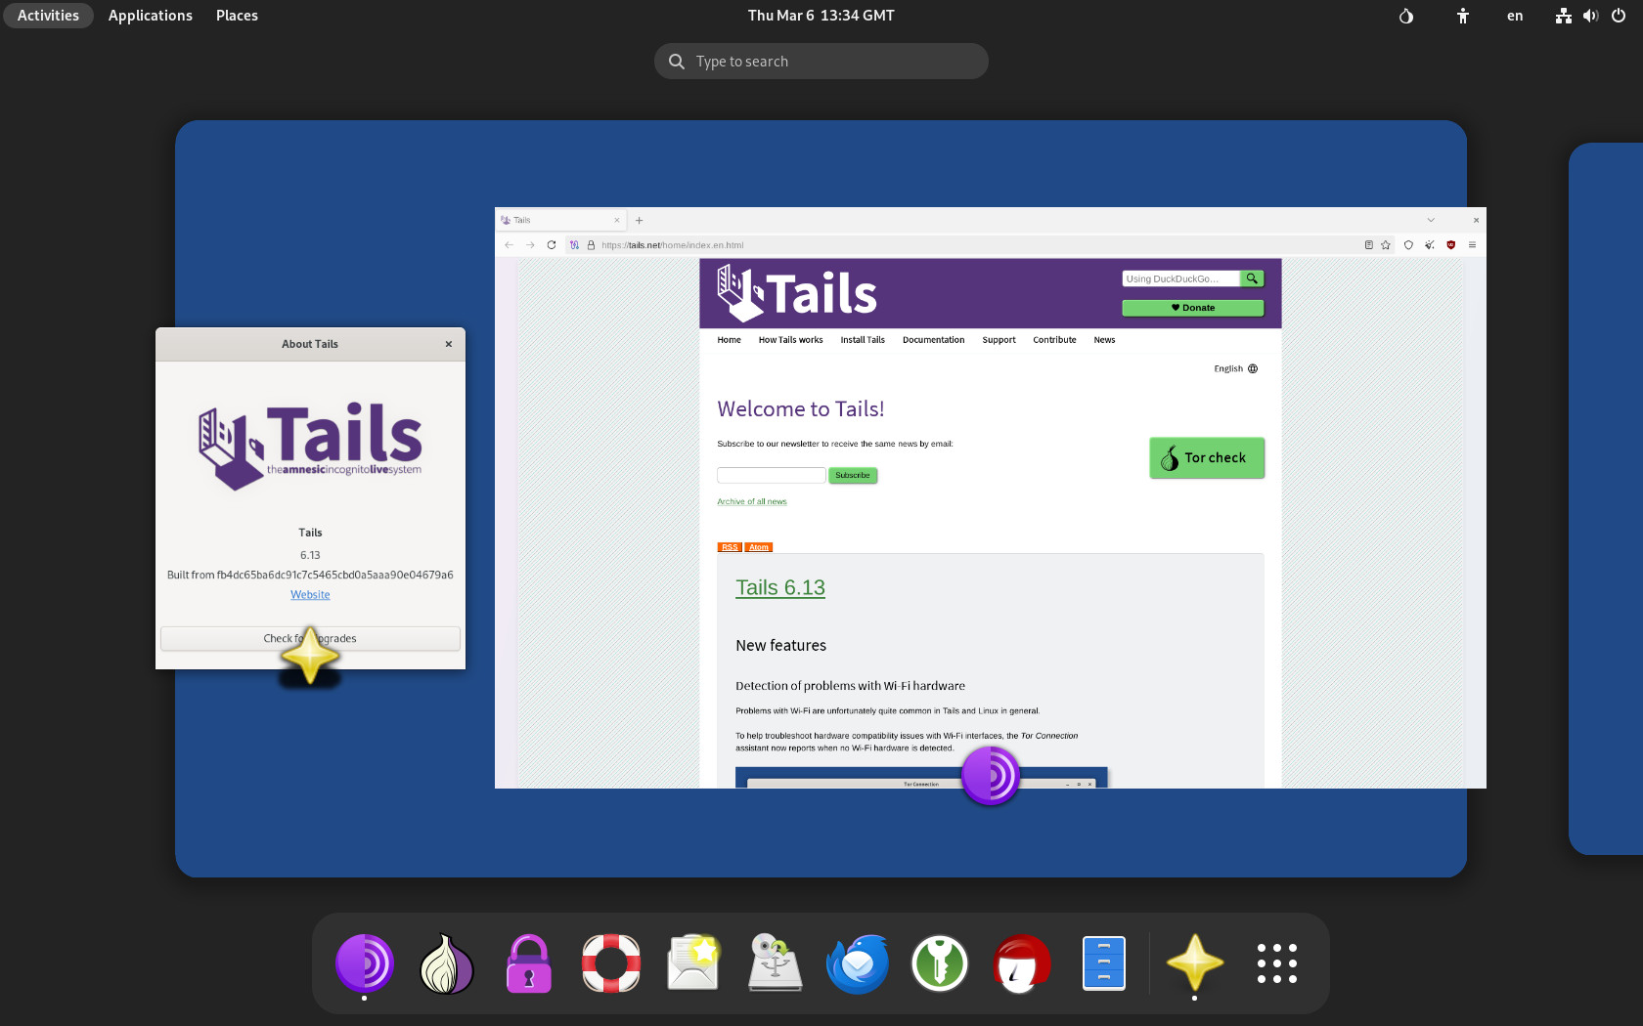Go to Home in site navigation
1643x1026 pixels.
(730, 340)
